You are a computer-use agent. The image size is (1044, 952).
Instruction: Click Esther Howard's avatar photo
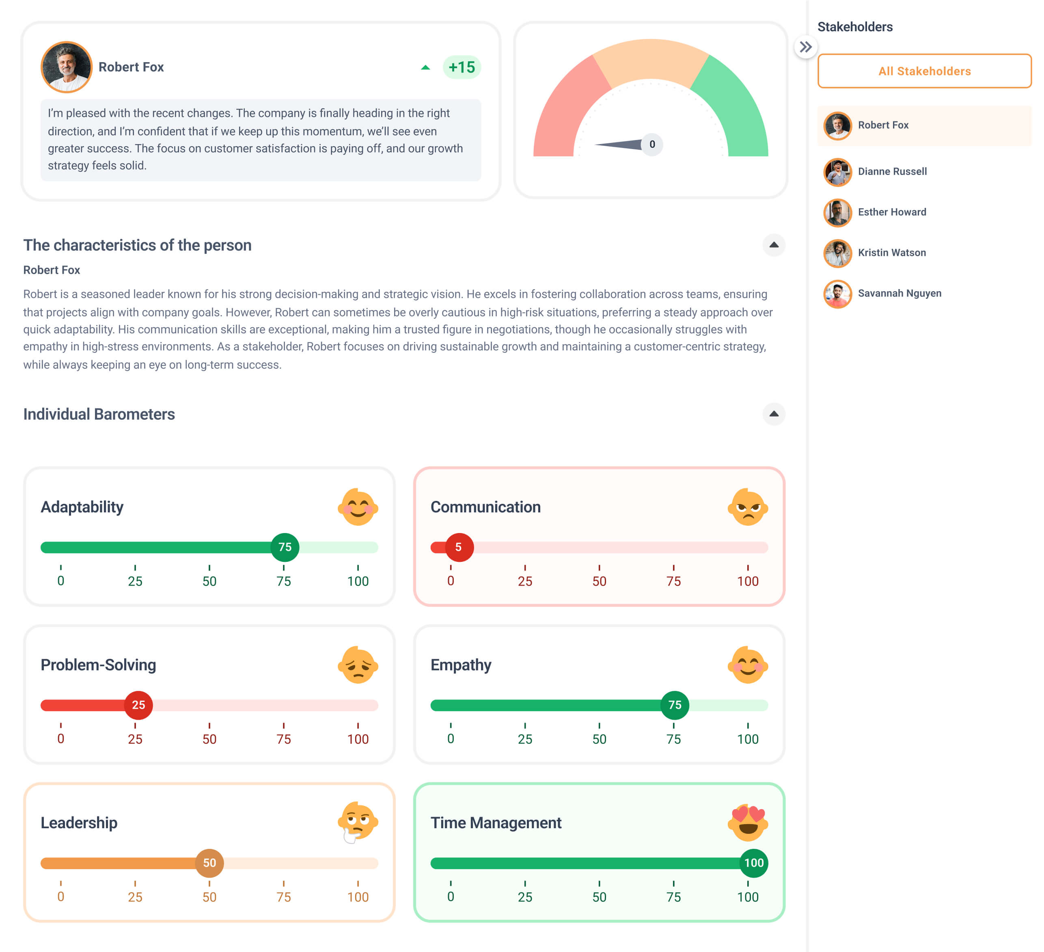coord(837,213)
